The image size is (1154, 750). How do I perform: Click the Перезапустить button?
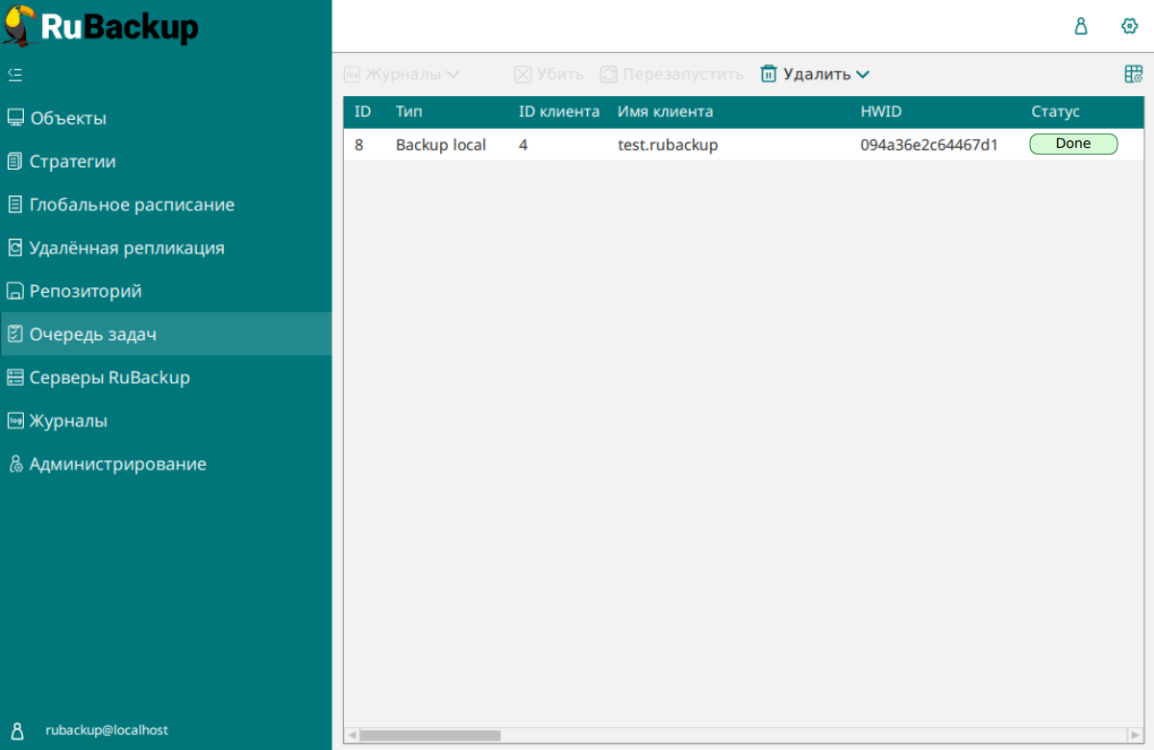(672, 74)
